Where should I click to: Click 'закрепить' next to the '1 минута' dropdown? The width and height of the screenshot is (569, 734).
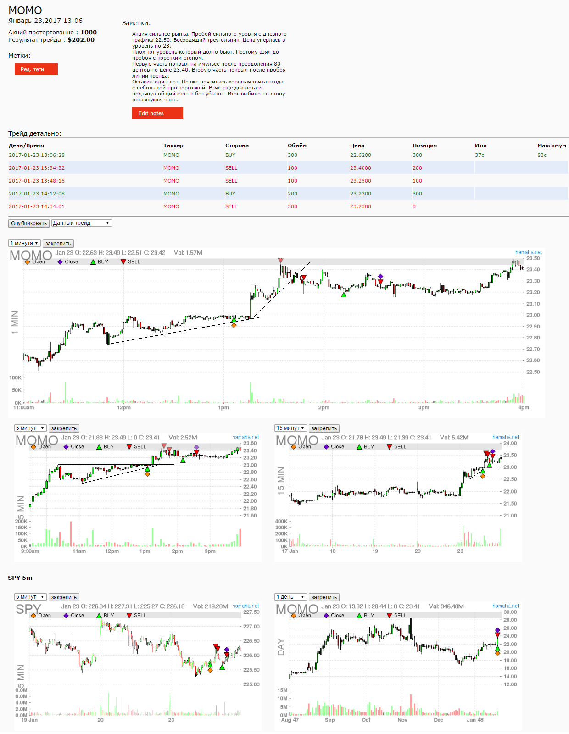(x=58, y=244)
